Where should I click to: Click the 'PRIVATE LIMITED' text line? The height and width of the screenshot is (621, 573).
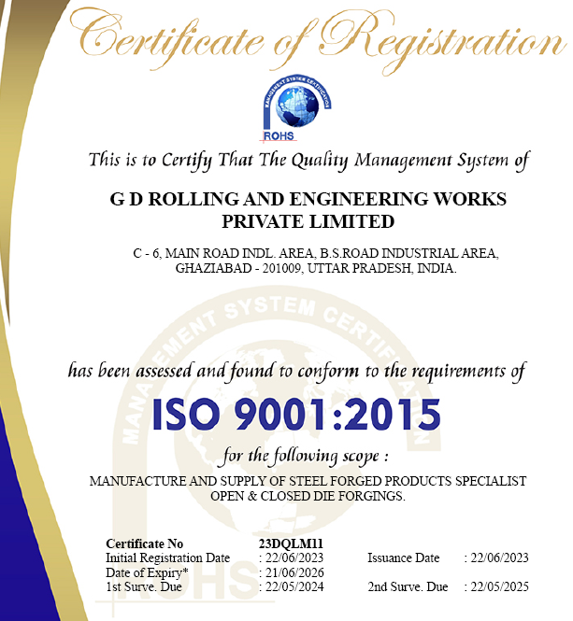tap(308, 221)
